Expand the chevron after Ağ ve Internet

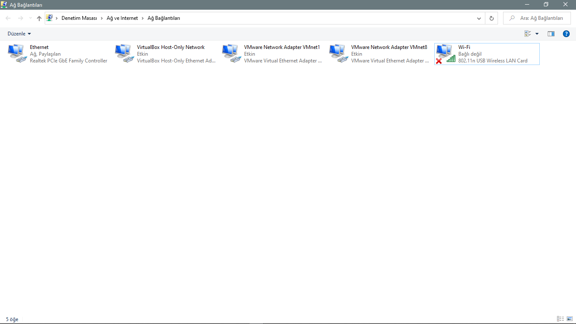point(143,18)
